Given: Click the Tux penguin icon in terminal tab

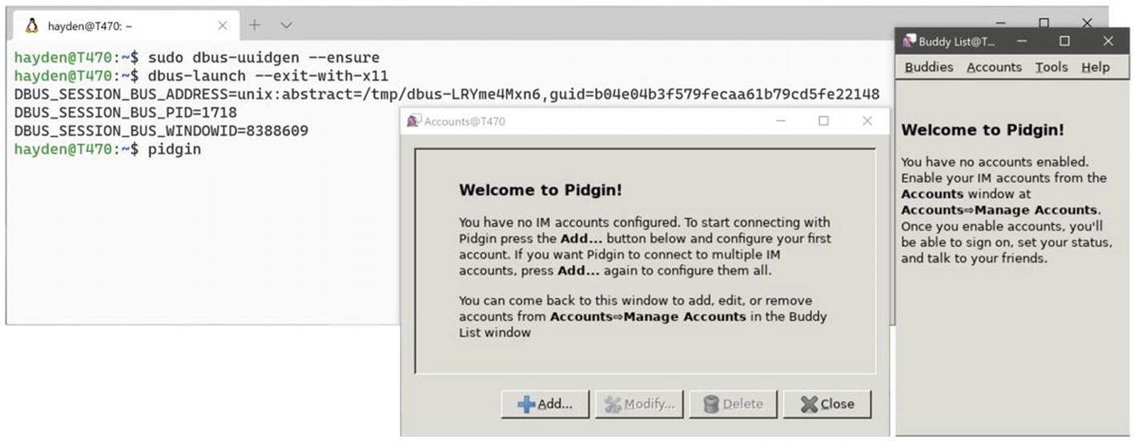Looking at the screenshot, I should point(32,26).
